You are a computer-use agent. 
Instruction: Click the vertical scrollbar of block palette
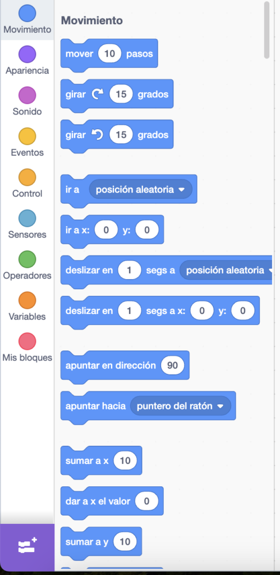(x=267, y=30)
